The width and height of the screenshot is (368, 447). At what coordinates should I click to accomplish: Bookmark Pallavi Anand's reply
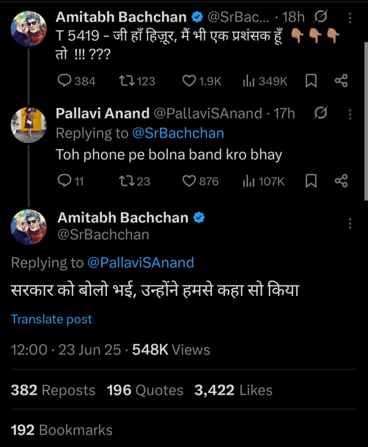pos(311,181)
